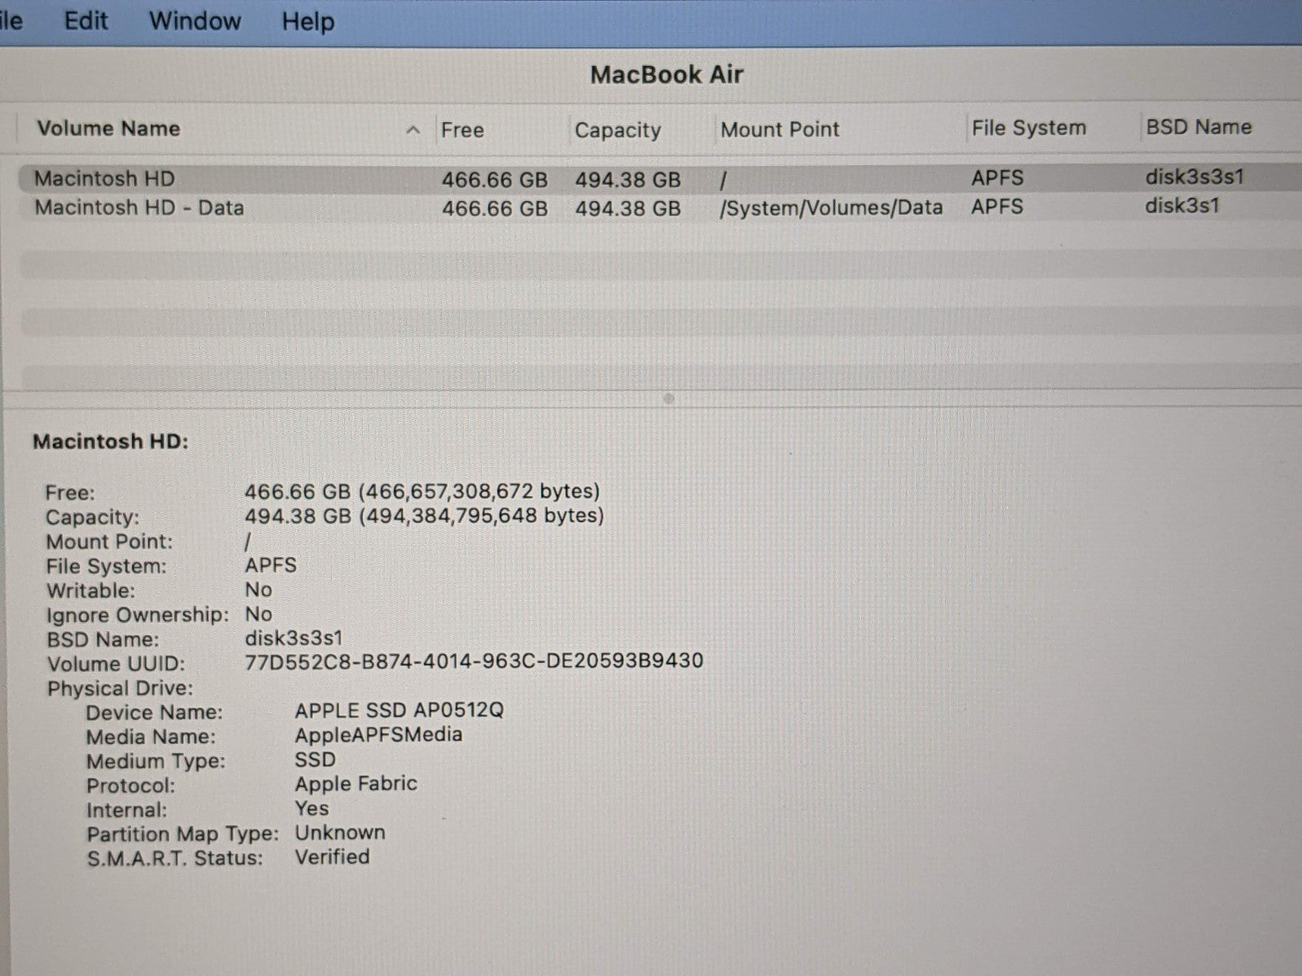1302x976 pixels.
Task: Click the pane divider handle dot
Action: (668, 399)
